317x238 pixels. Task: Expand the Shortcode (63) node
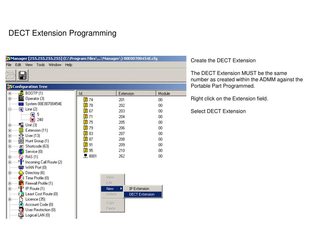click(x=10, y=146)
